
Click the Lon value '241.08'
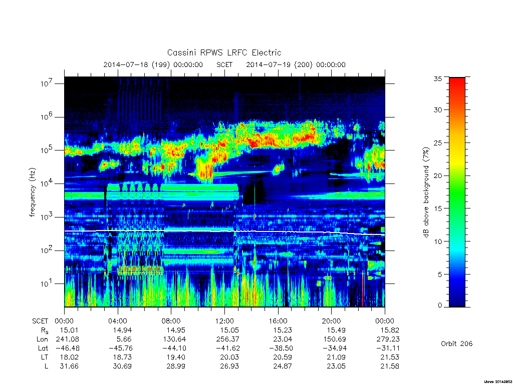pyautogui.click(x=68, y=339)
